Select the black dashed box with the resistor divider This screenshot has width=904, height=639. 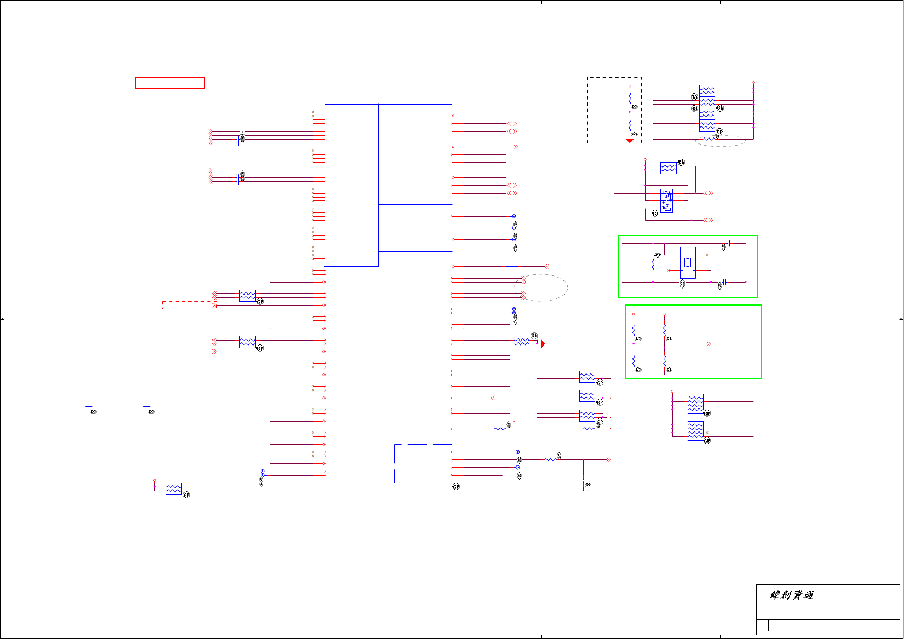click(614, 111)
